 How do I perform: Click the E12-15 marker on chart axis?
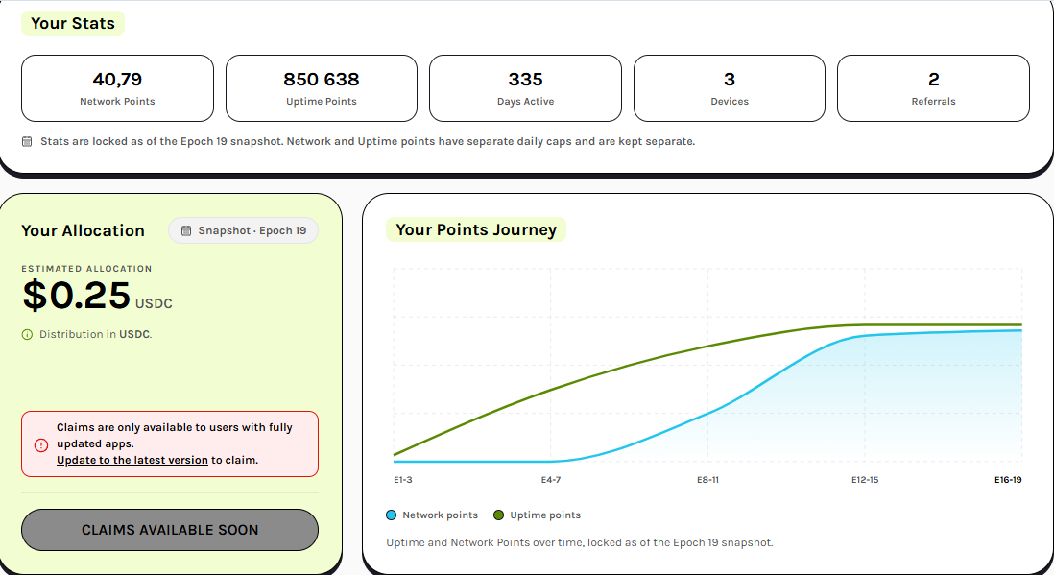coord(865,480)
